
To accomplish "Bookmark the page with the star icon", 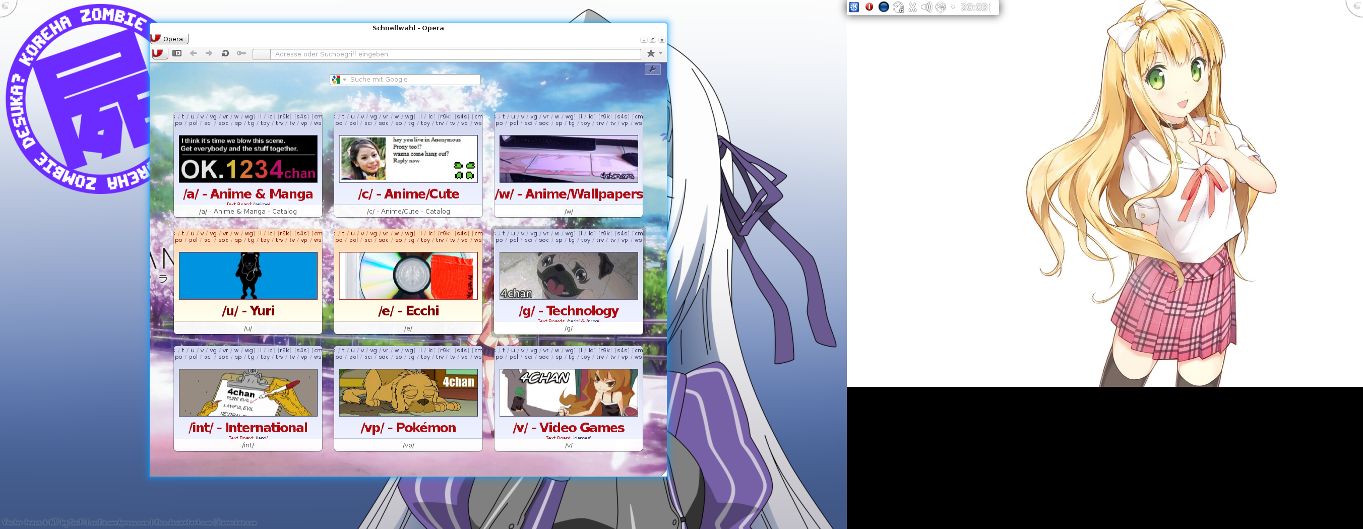I will 651,53.
